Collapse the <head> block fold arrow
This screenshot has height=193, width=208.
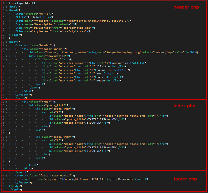tap(6, 10)
